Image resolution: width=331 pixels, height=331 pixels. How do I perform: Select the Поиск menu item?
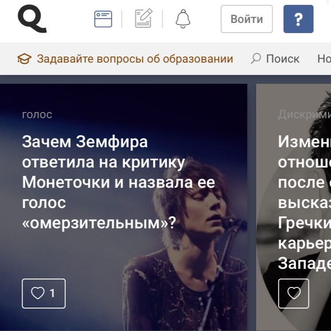tap(282, 59)
